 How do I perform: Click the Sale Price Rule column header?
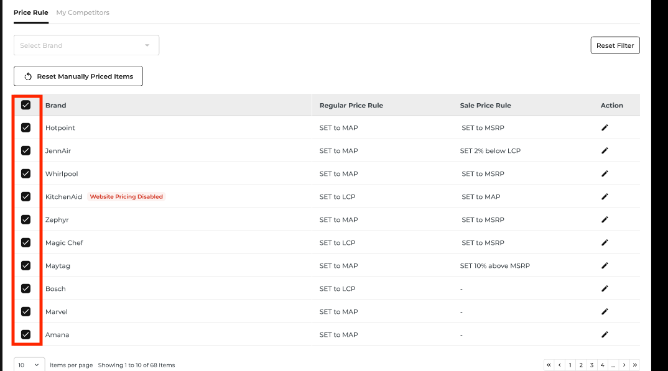tap(485, 106)
